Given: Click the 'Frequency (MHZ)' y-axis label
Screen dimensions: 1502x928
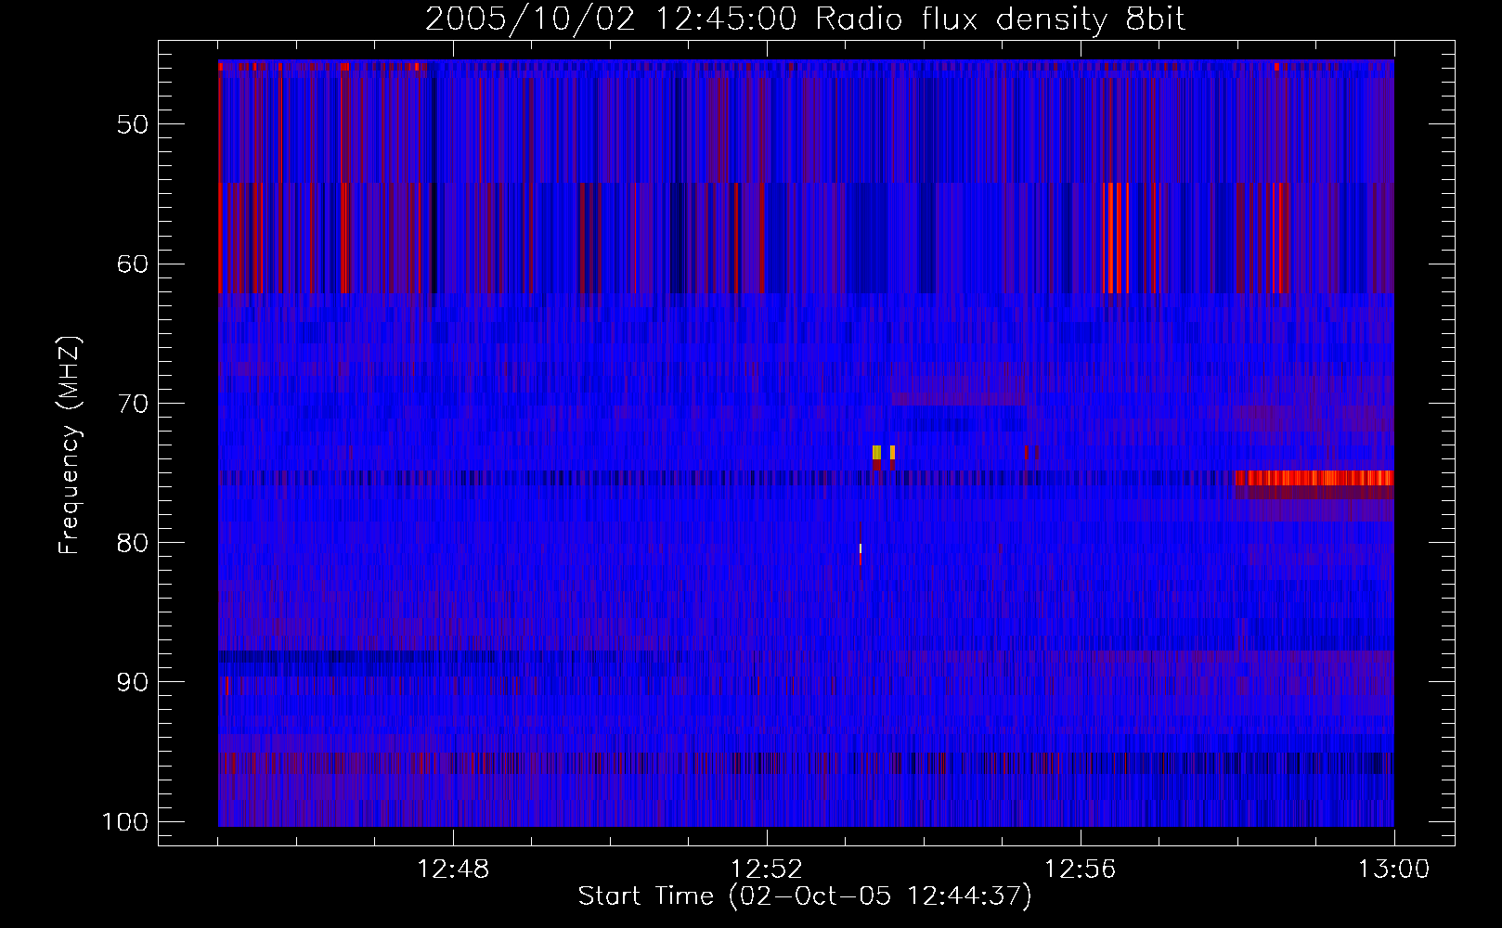Looking at the screenshot, I should tap(70, 445).
